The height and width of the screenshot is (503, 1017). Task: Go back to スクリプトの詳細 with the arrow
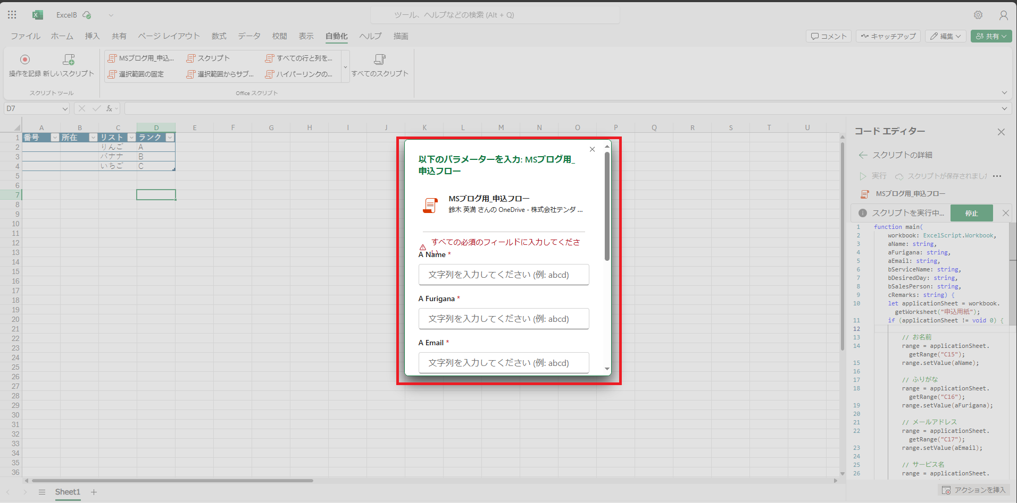pos(864,155)
